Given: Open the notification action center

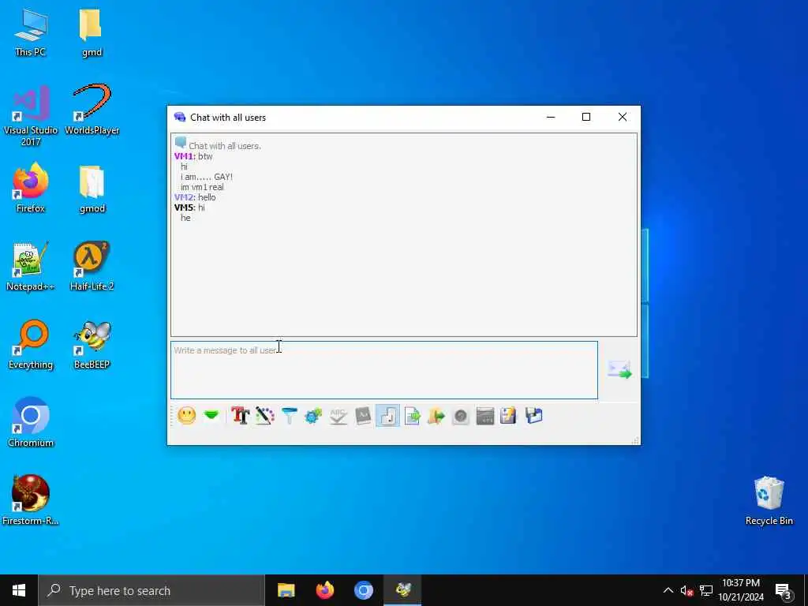Looking at the screenshot, I should pyautogui.click(x=784, y=590).
